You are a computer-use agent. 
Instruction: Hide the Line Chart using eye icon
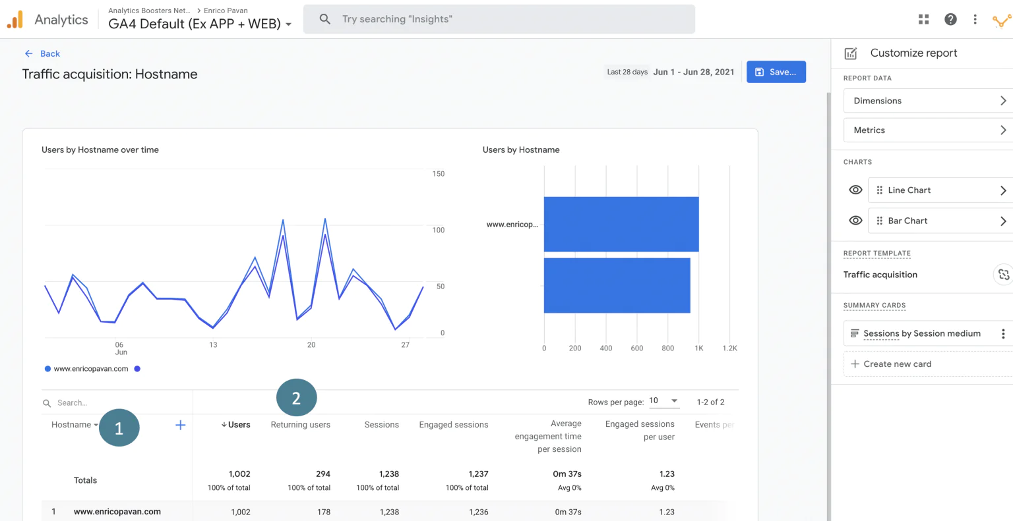[855, 190]
